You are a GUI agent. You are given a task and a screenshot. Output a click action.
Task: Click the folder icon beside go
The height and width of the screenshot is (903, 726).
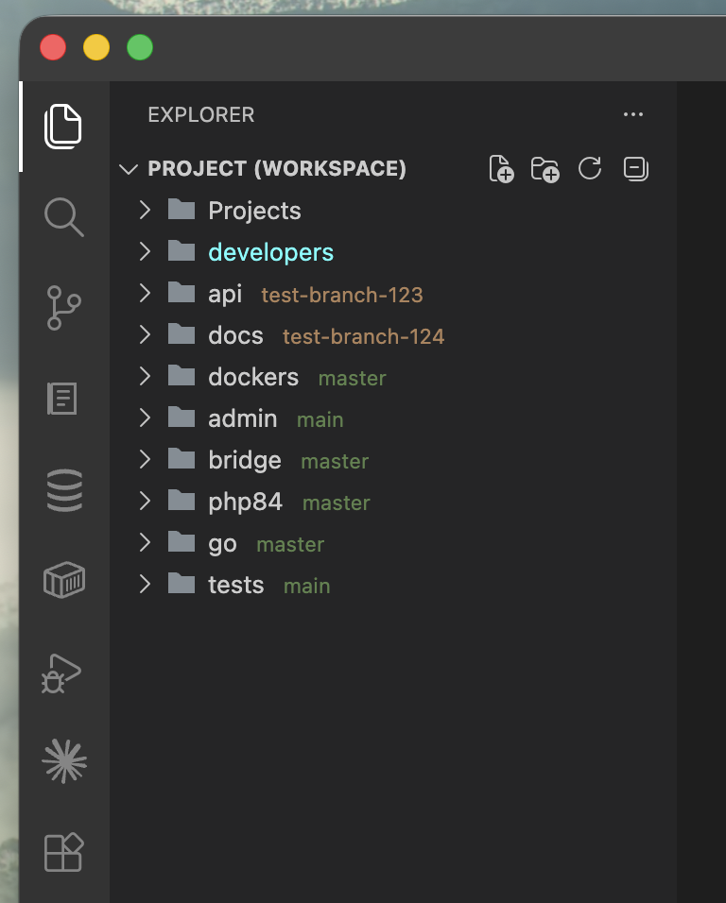(181, 541)
